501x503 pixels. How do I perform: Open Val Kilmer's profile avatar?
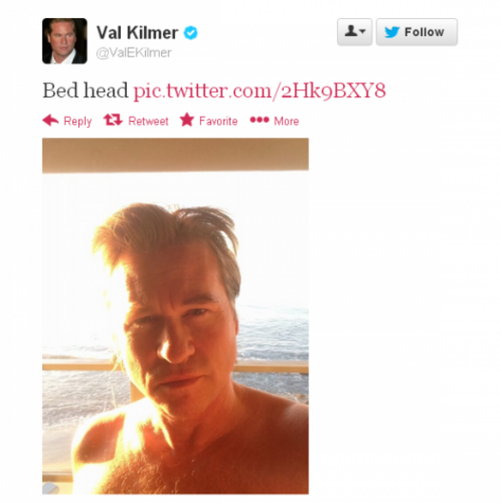coord(65,41)
